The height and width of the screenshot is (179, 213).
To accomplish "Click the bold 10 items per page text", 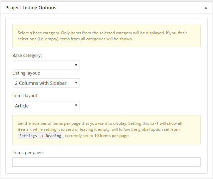I will [112, 136].
